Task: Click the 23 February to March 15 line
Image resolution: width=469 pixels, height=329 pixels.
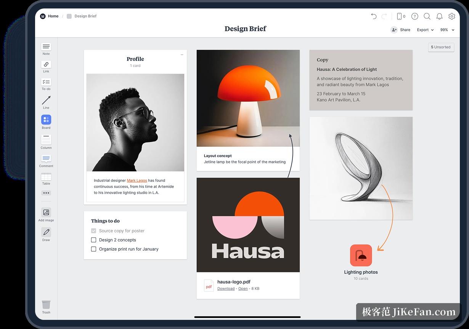Action: point(341,94)
